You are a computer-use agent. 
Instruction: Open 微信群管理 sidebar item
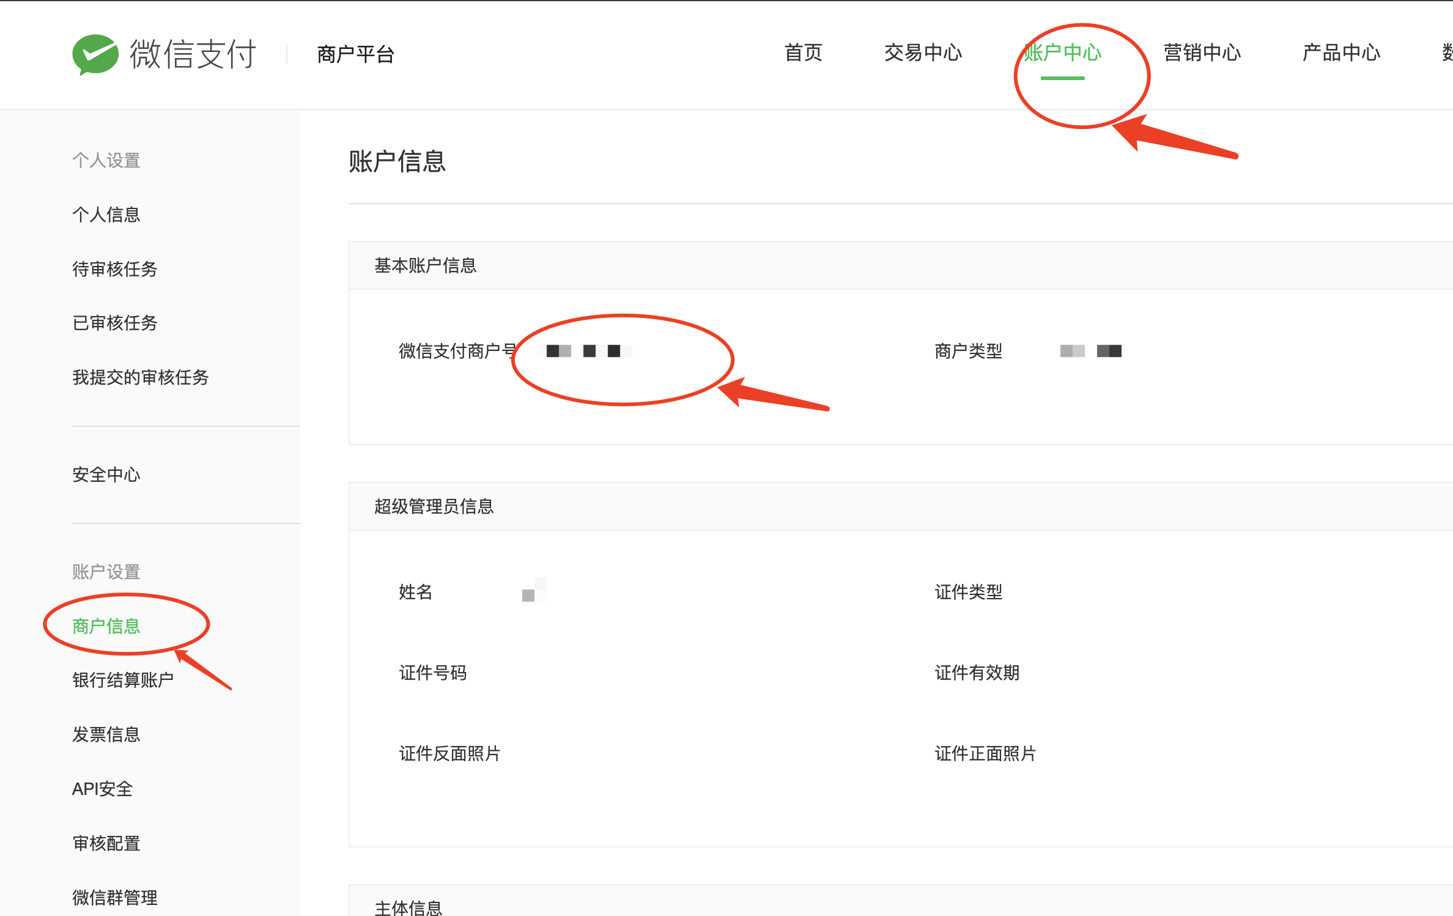(115, 898)
